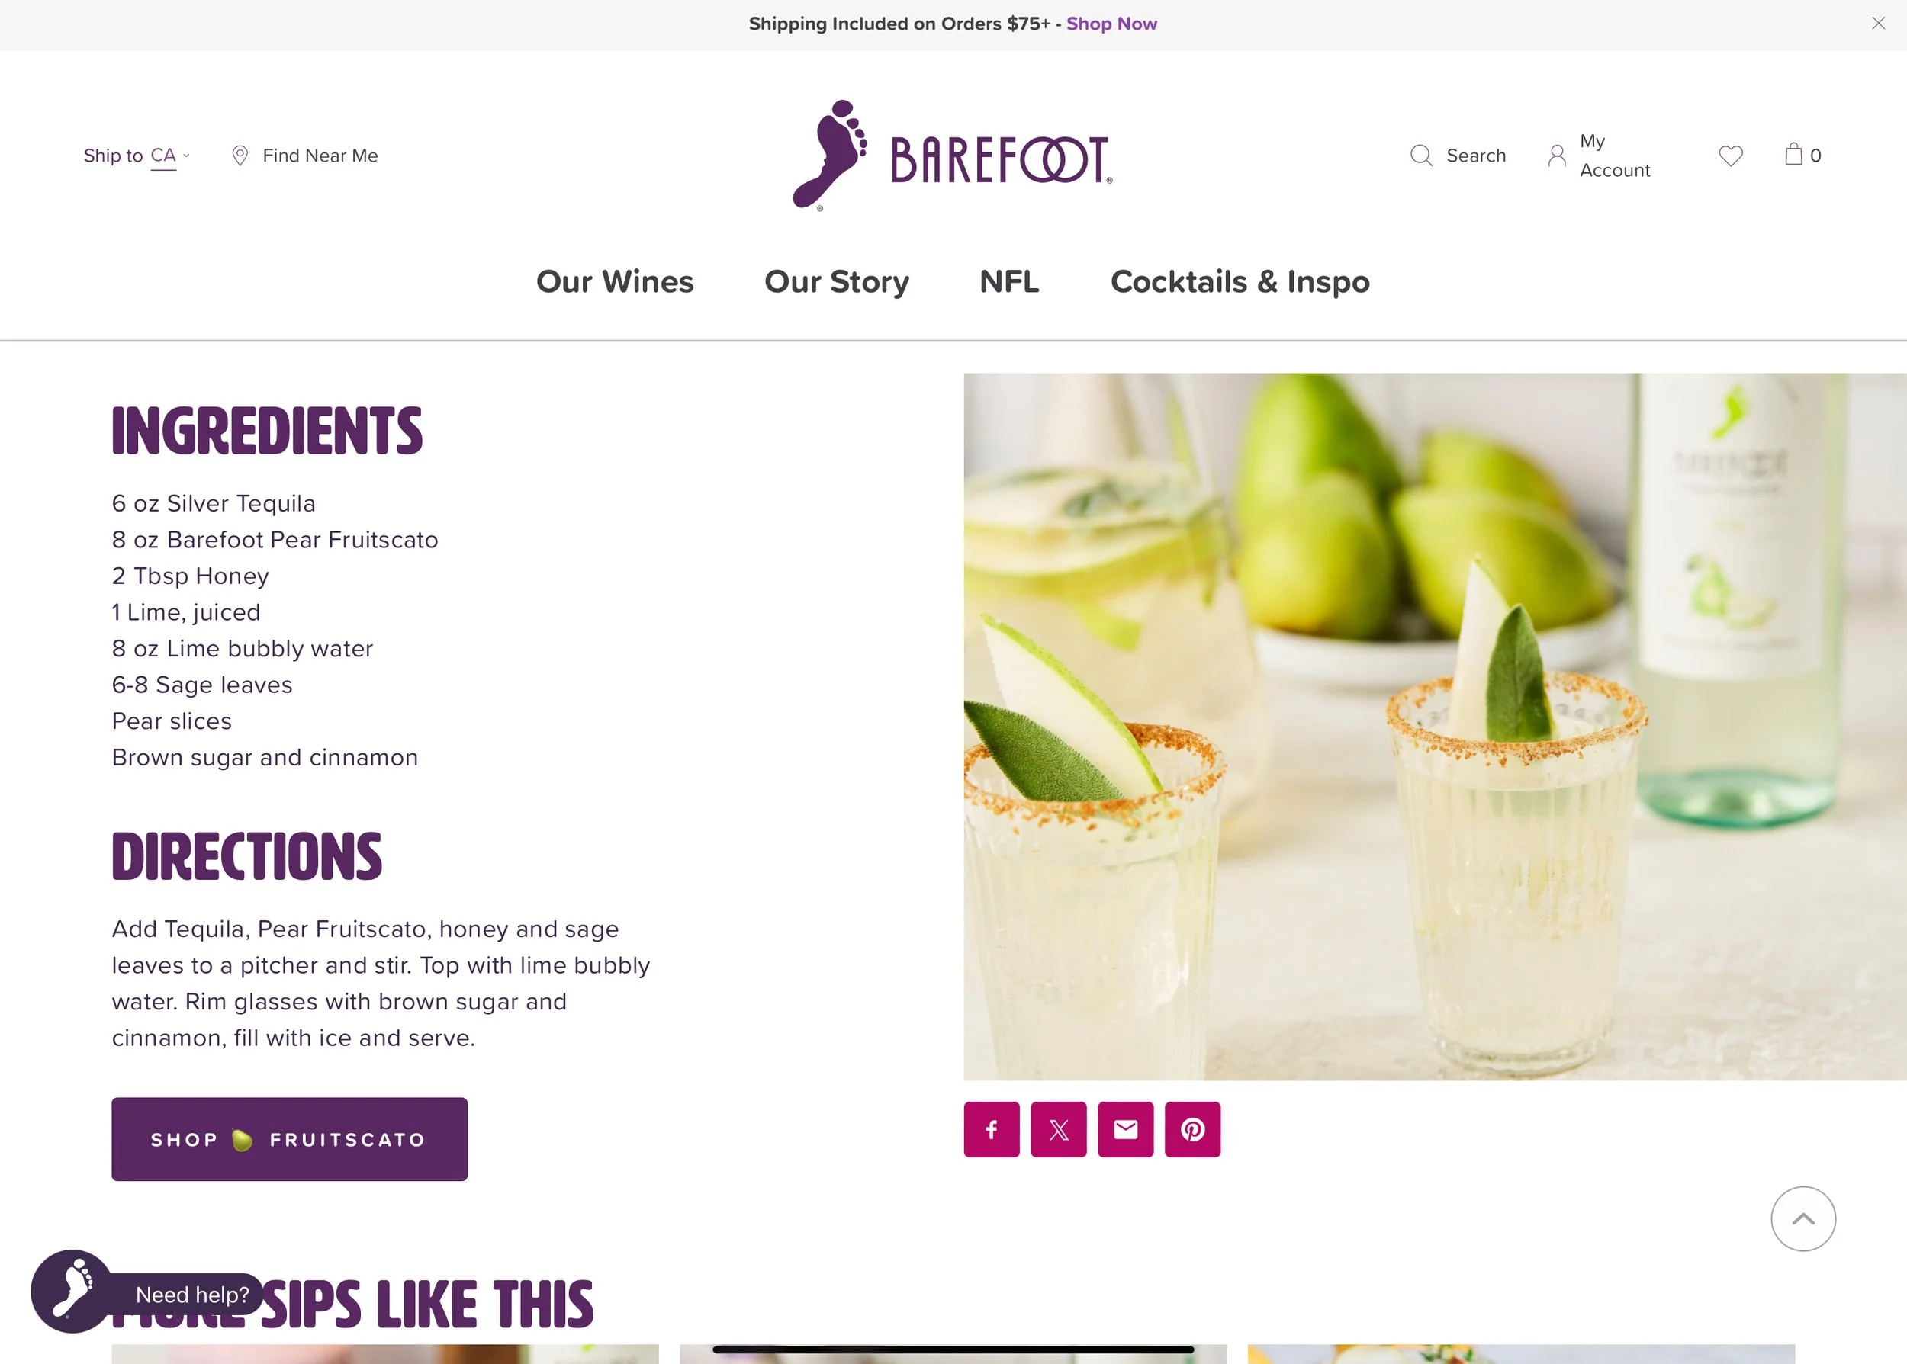The image size is (1907, 1364).
Task: Click the search magnifier icon
Action: (1421, 156)
